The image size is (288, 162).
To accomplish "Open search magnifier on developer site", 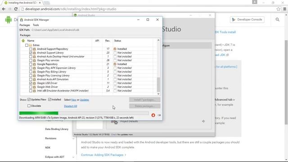I will pos(277,19).
